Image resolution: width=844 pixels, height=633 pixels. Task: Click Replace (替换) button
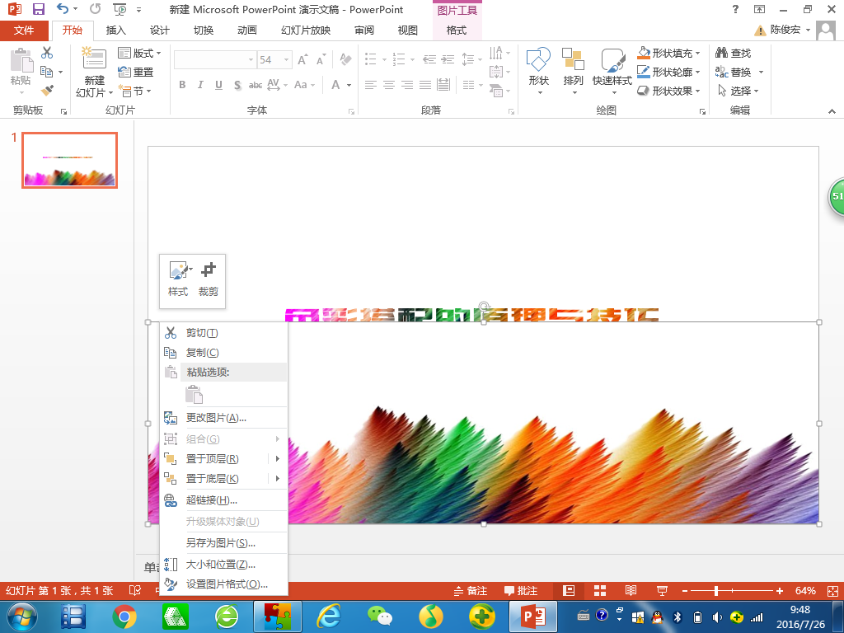733,73
